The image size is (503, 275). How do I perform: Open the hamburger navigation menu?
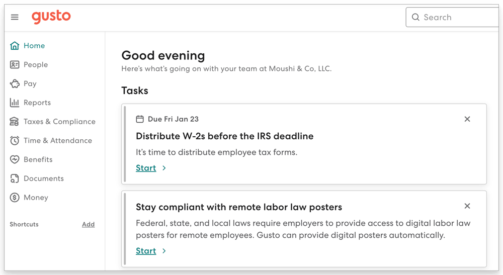pyautogui.click(x=15, y=17)
